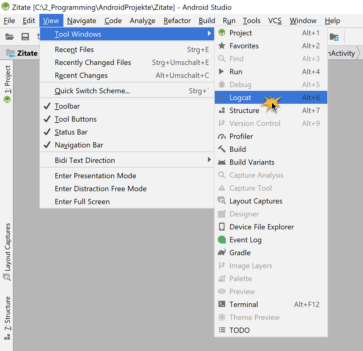Click the Logcat icon in the submenu

tap(221, 98)
